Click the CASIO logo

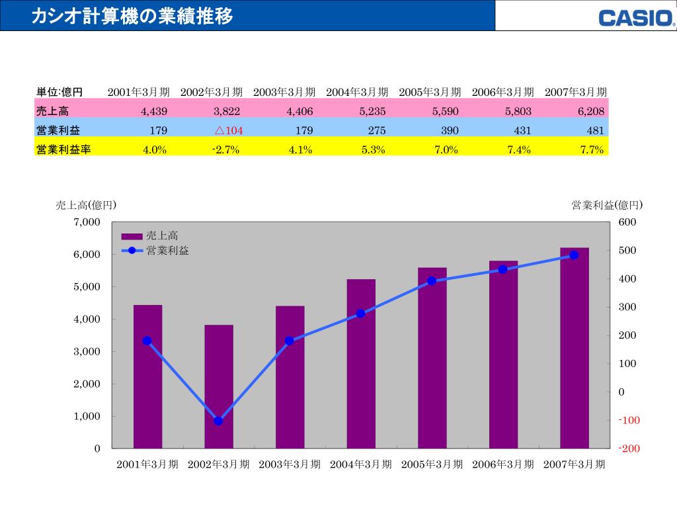click(637, 19)
